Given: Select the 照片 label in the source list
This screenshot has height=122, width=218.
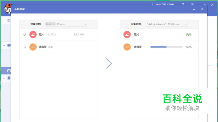Looking at the screenshot, I should point(41,34).
